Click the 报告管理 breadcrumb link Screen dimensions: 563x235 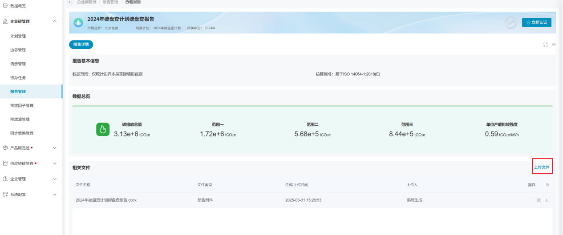coord(110,2)
